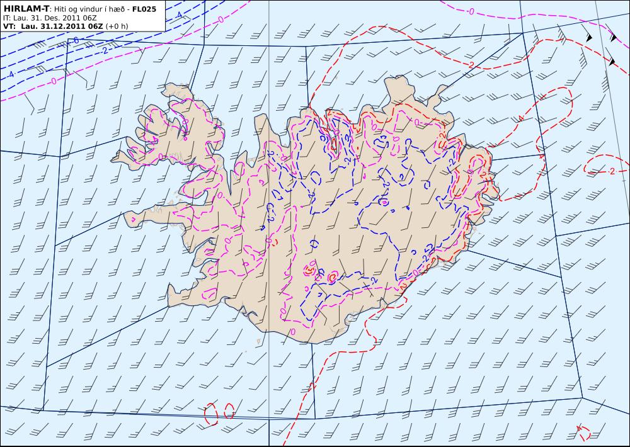Click the 'Hiti og vindur í hæð' caption
The height and width of the screenshot is (447, 630).
pos(89,9)
